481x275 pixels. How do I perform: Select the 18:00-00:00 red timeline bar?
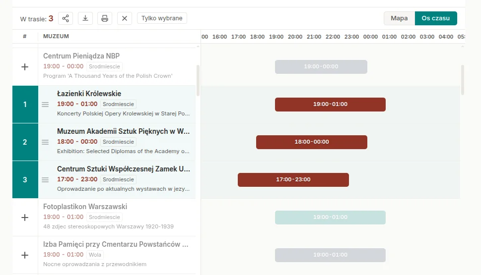pos(311,142)
